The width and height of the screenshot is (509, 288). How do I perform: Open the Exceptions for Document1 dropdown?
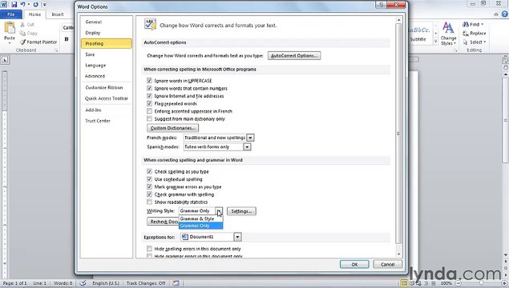(237, 237)
